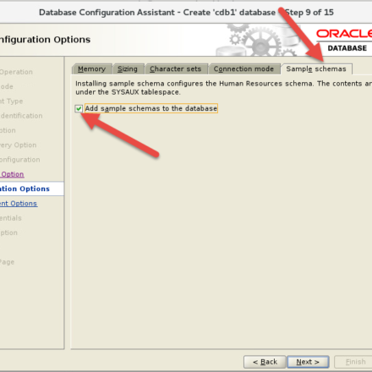
Task: Switch to the Sizing tab
Action: click(x=128, y=69)
